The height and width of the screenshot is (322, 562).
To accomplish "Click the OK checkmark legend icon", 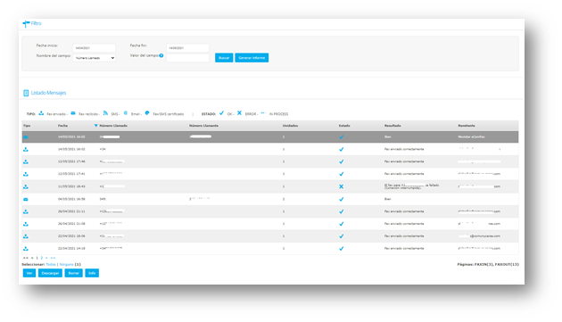I will 221,113.
